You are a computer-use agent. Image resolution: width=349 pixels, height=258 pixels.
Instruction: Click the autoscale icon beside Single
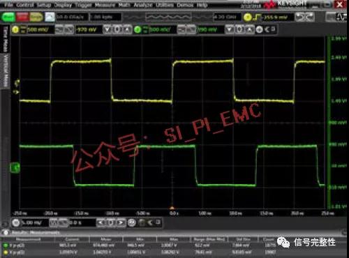50,17
